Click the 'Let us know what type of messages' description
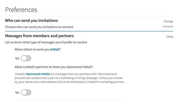The width and height of the screenshot is (179, 102). click(x=46, y=42)
